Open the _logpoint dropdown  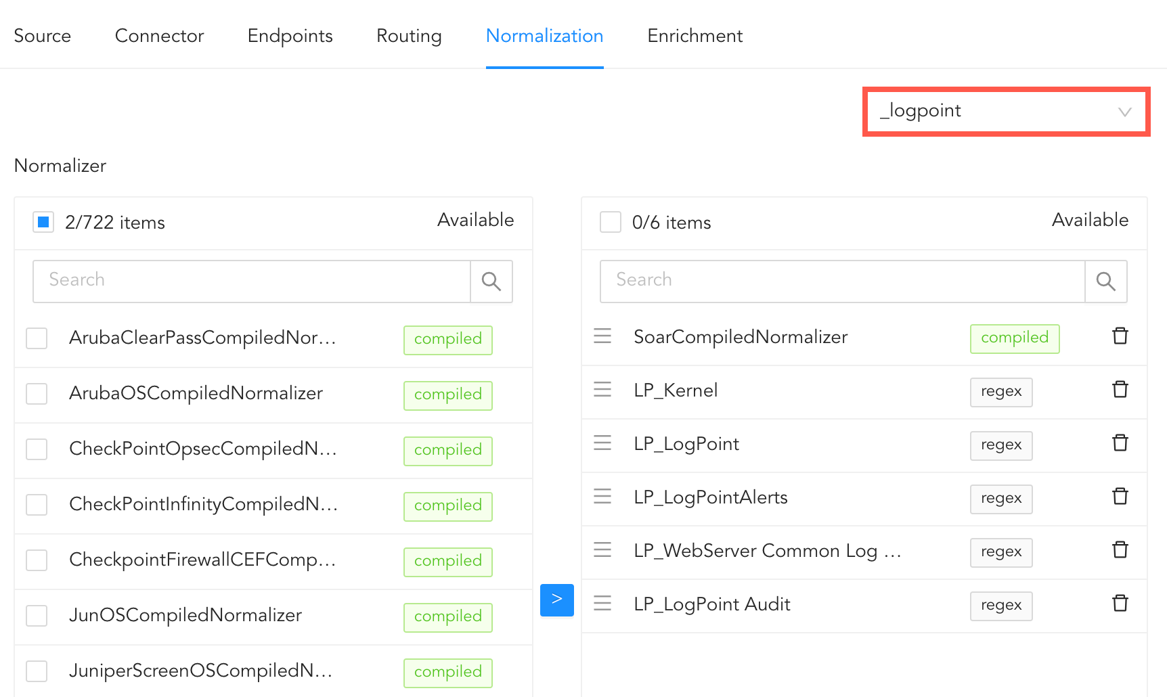[x=1006, y=112]
